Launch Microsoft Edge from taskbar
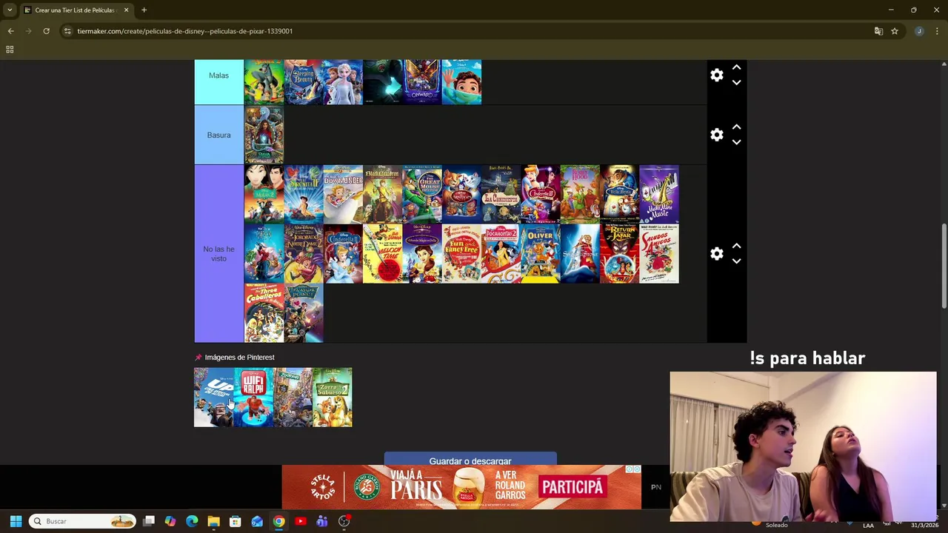The height and width of the screenshot is (533, 948). point(192,521)
